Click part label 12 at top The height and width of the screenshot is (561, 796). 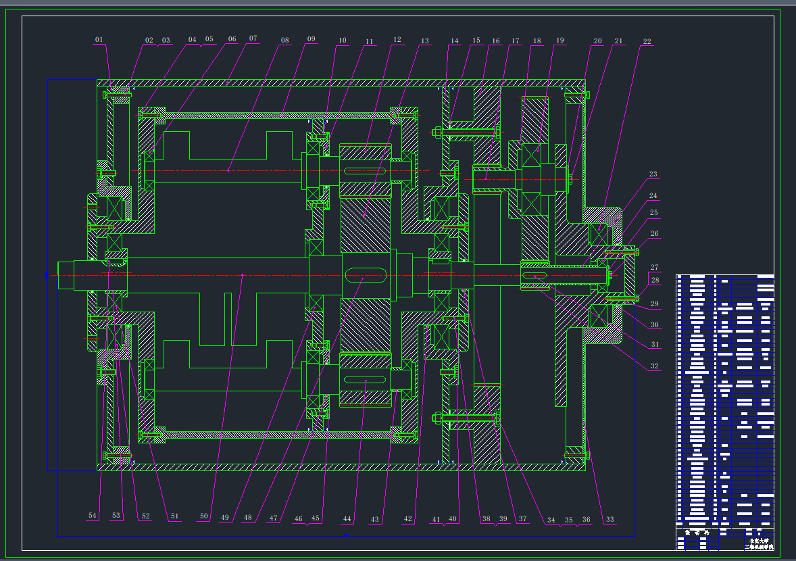pyautogui.click(x=397, y=40)
